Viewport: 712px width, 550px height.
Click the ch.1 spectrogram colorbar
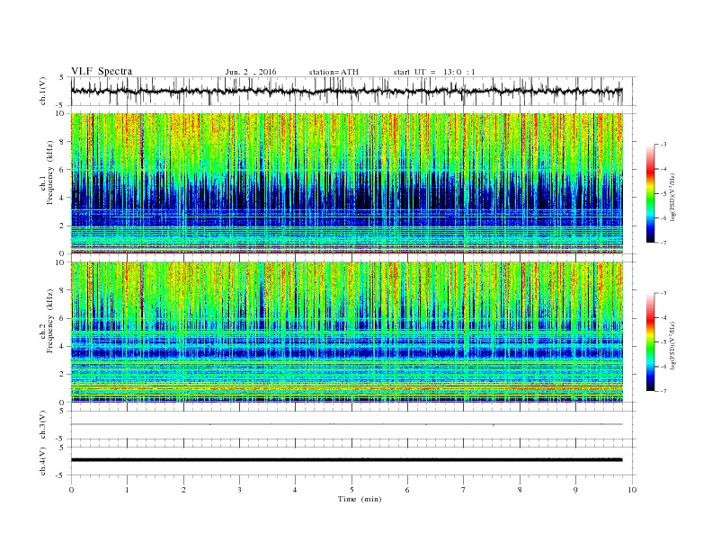tap(650, 194)
